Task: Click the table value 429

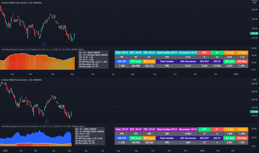Action: (167, 57)
